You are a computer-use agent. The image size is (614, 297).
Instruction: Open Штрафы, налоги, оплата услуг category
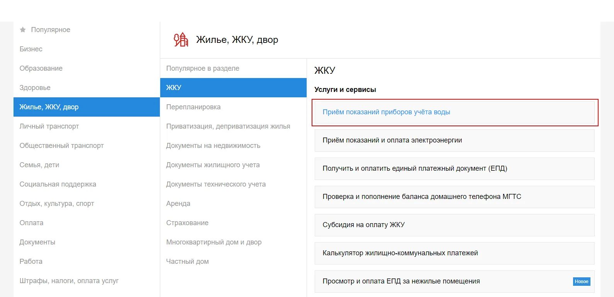point(69,281)
